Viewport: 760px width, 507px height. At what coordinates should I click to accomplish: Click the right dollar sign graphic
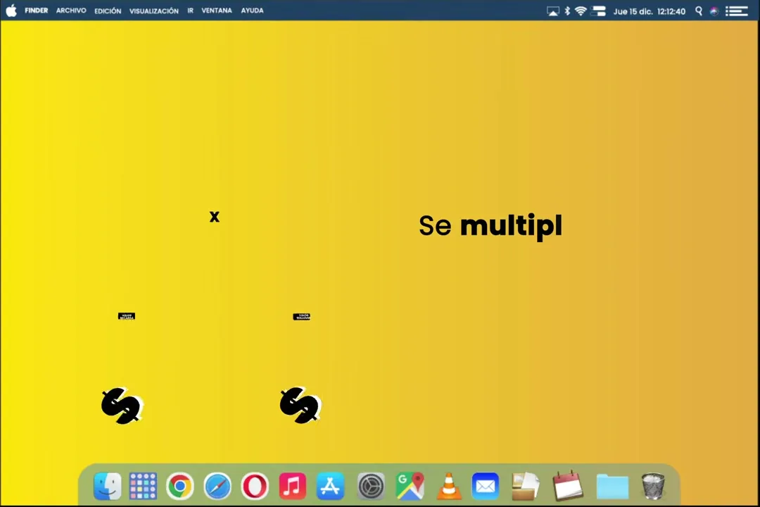click(x=300, y=405)
